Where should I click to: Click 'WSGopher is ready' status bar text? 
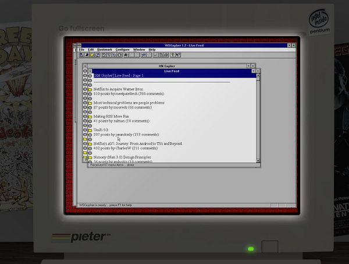pos(105,205)
